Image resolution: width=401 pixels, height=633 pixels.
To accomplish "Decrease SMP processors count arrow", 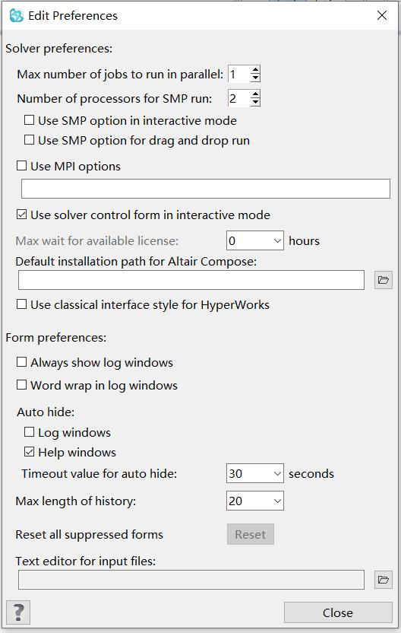I will (255, 103).
